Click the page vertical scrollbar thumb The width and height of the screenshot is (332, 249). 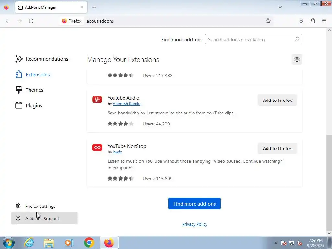(x=329, y=182)
